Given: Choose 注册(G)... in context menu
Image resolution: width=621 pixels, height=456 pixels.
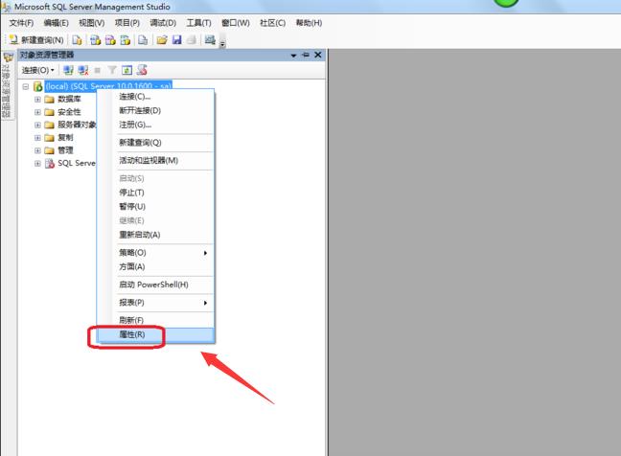Looking at the screenshot, I should click(x=155, y=125).
